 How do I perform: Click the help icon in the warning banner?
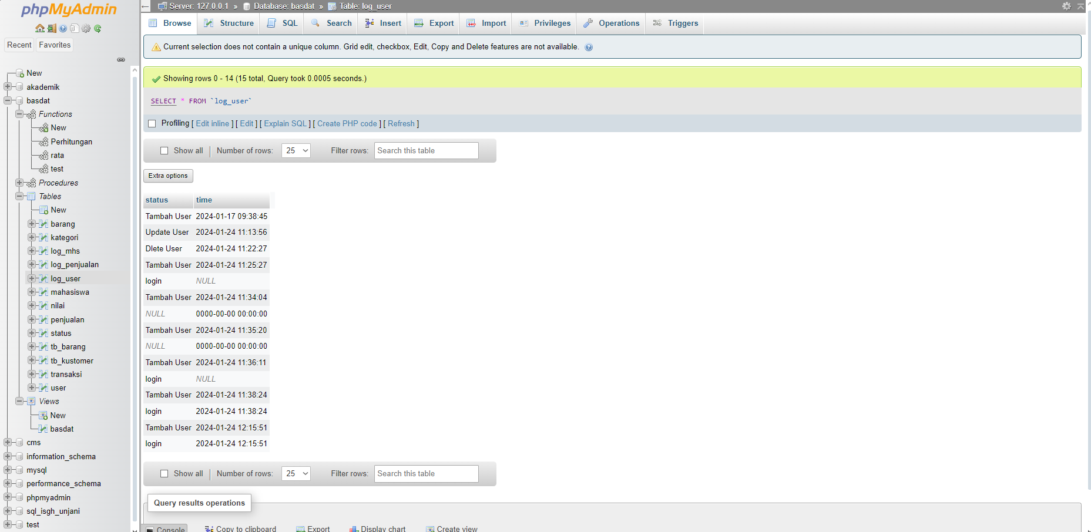[x=589, y=48]
